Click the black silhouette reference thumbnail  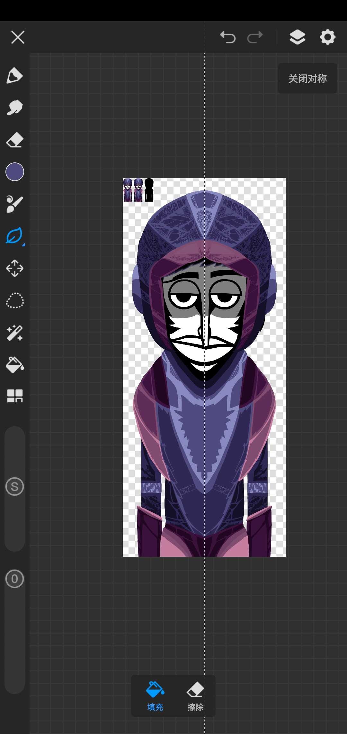pos(149,190)
